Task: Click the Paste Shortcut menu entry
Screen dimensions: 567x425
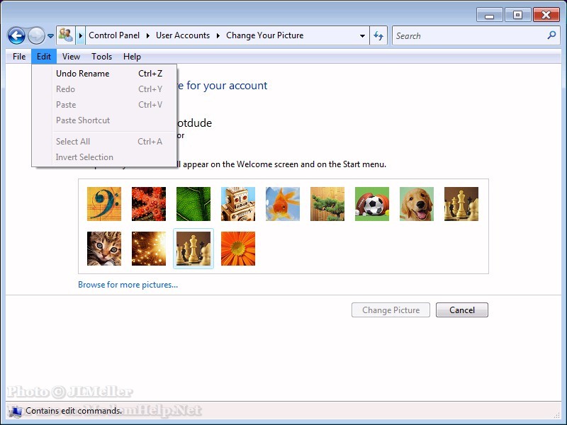Action: point(104,120)
